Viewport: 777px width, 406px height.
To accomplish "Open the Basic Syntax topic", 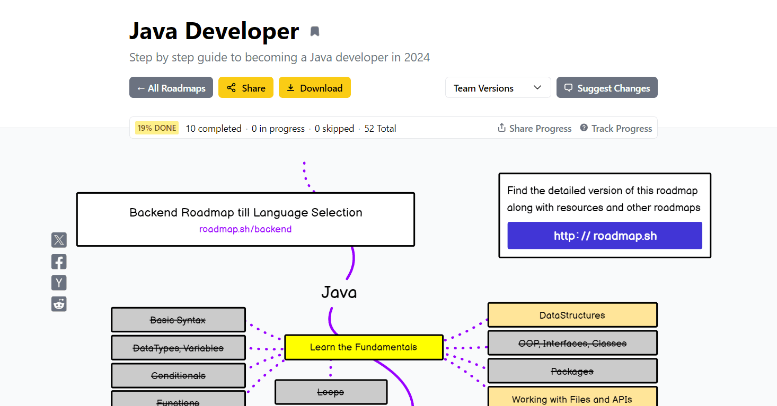I will pyautogui.click(x=178, y=320).
